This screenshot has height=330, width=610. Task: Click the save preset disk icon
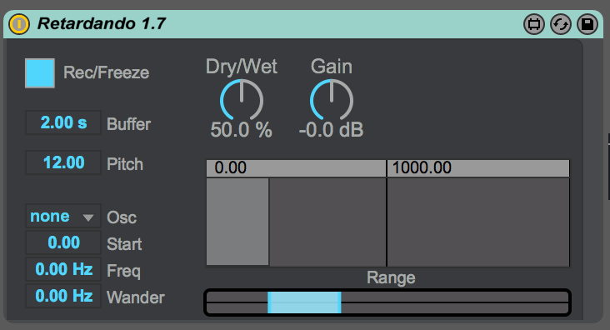point(587,24)
